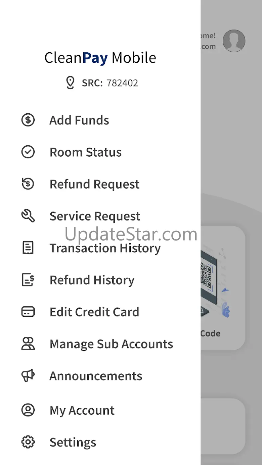Image resolution: width=262 pixels, height=465 pixels.
Task: Click the credit card icon
Action: pos(28,312)
